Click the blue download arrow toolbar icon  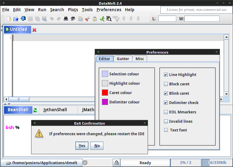(23, 19)
